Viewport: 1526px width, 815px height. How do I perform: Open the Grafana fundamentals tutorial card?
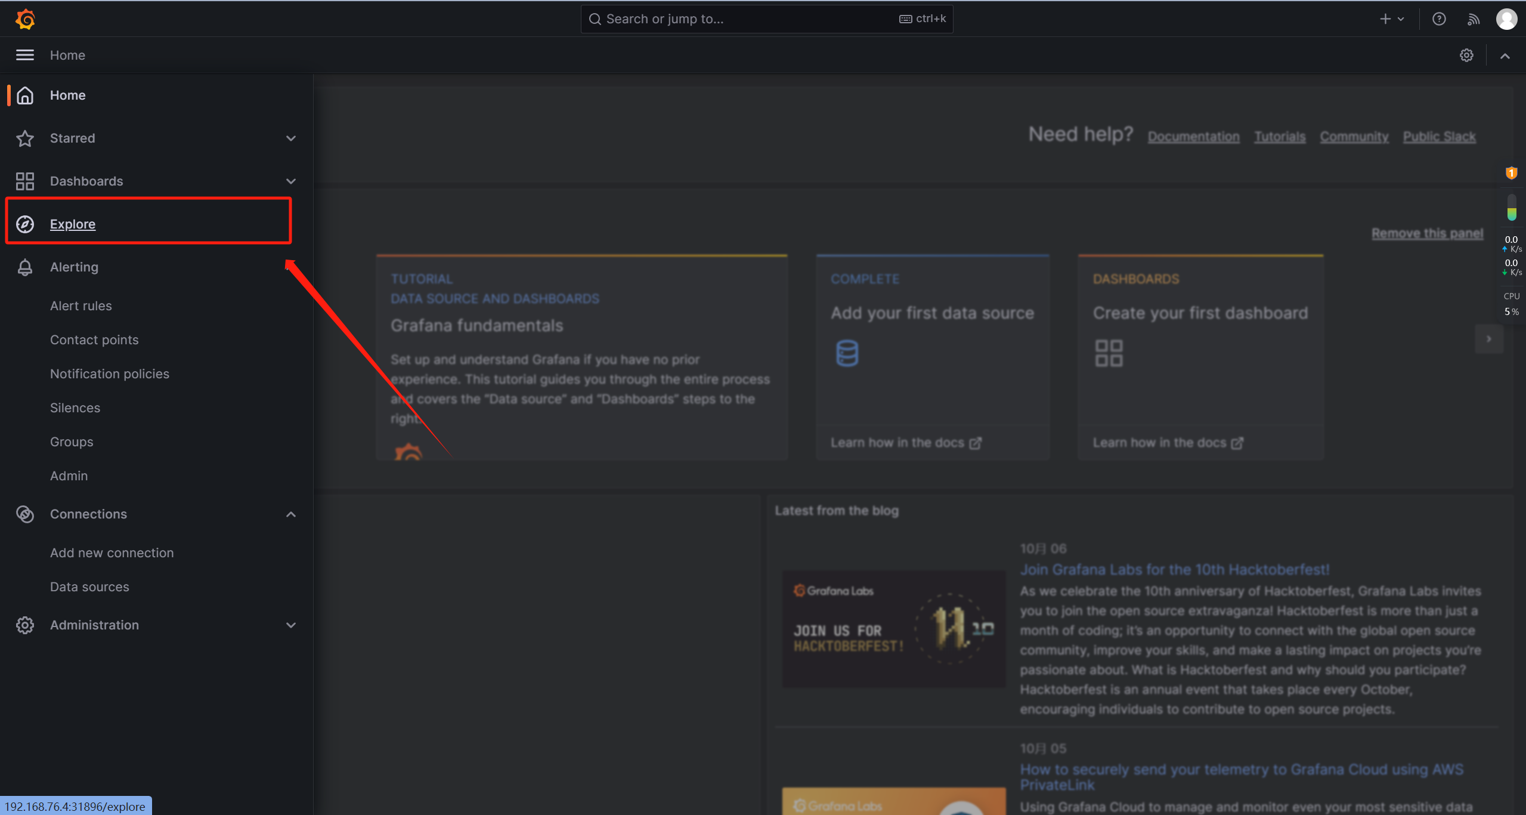(x=581, y=357)
